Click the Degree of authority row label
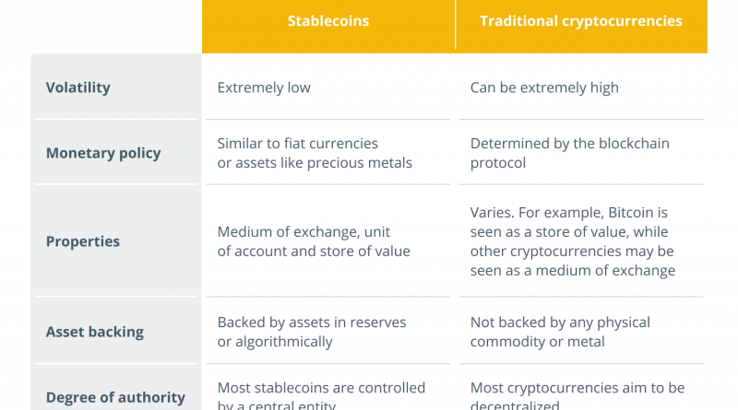Image resolution: width=738 pixels, height=410 pixels. click(x=115, y=397)
